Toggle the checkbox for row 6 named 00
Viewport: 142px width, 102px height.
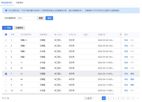click(x=6, y=68)
